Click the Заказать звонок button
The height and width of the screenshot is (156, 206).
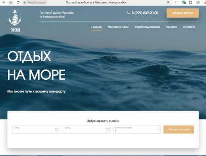point(182,13)
